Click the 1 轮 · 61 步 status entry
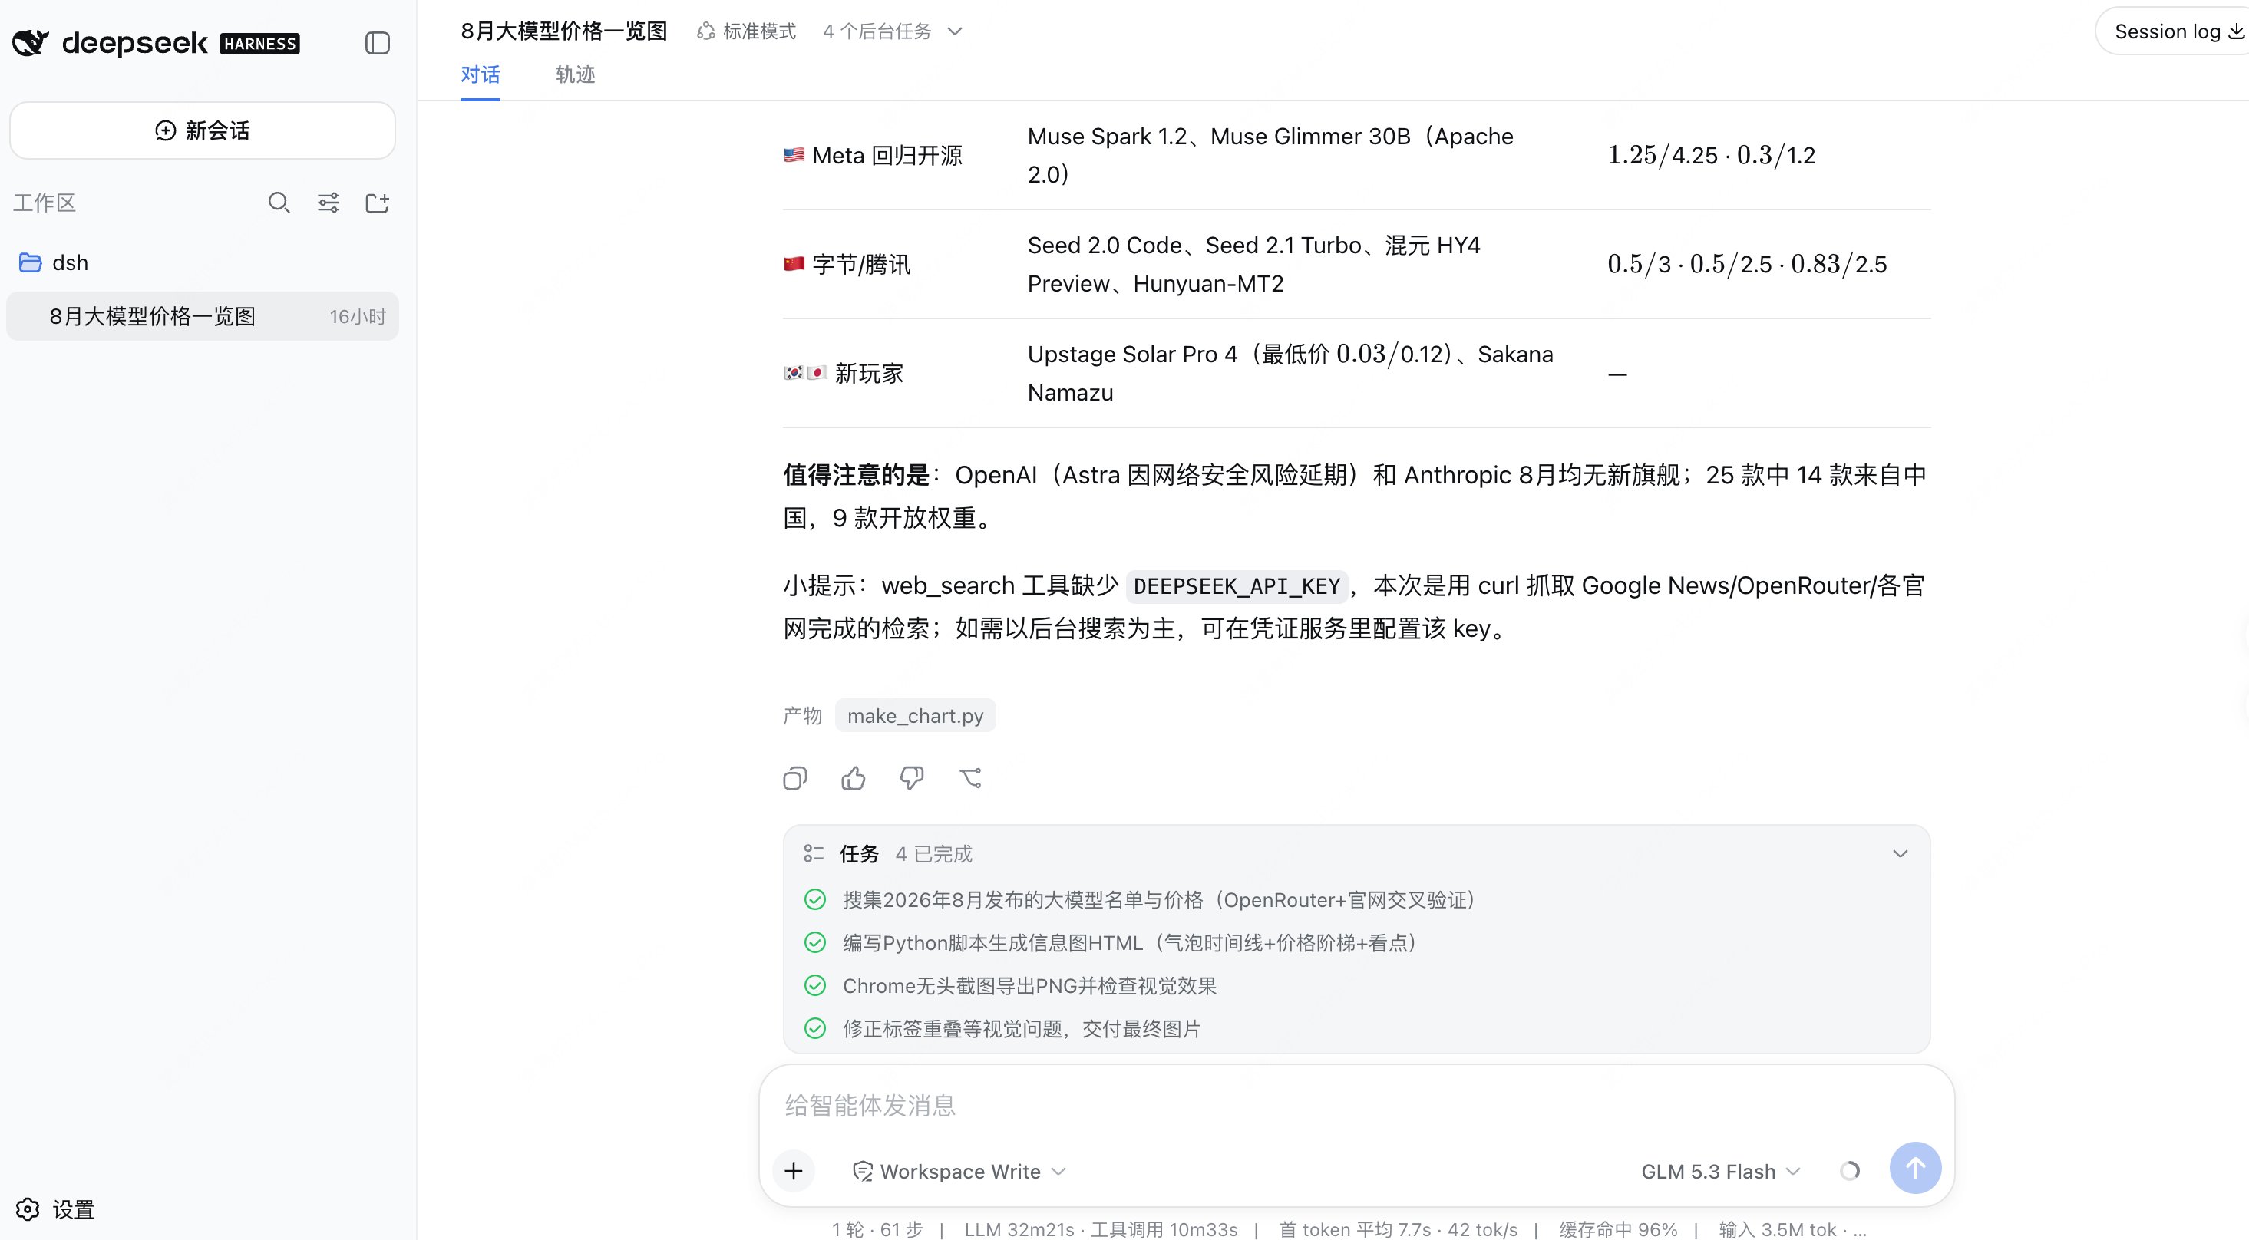This screenshot has height=1240, width=2249. pyautogui.click(x=877, y=1228)
